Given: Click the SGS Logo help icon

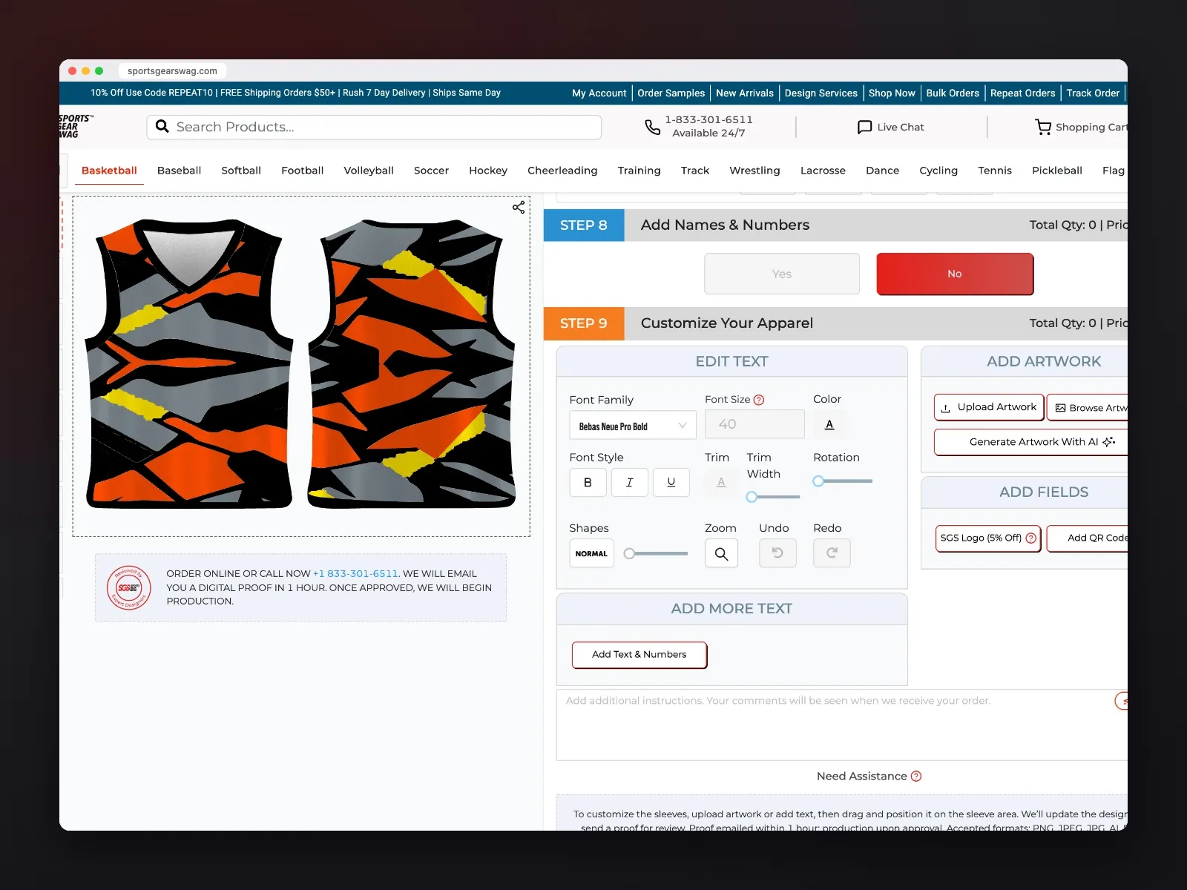Looking at the screenshot, I should tap(1030, 538).
